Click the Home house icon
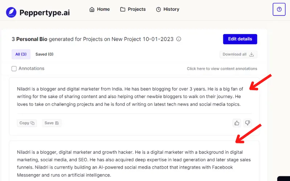 point(92,9)
